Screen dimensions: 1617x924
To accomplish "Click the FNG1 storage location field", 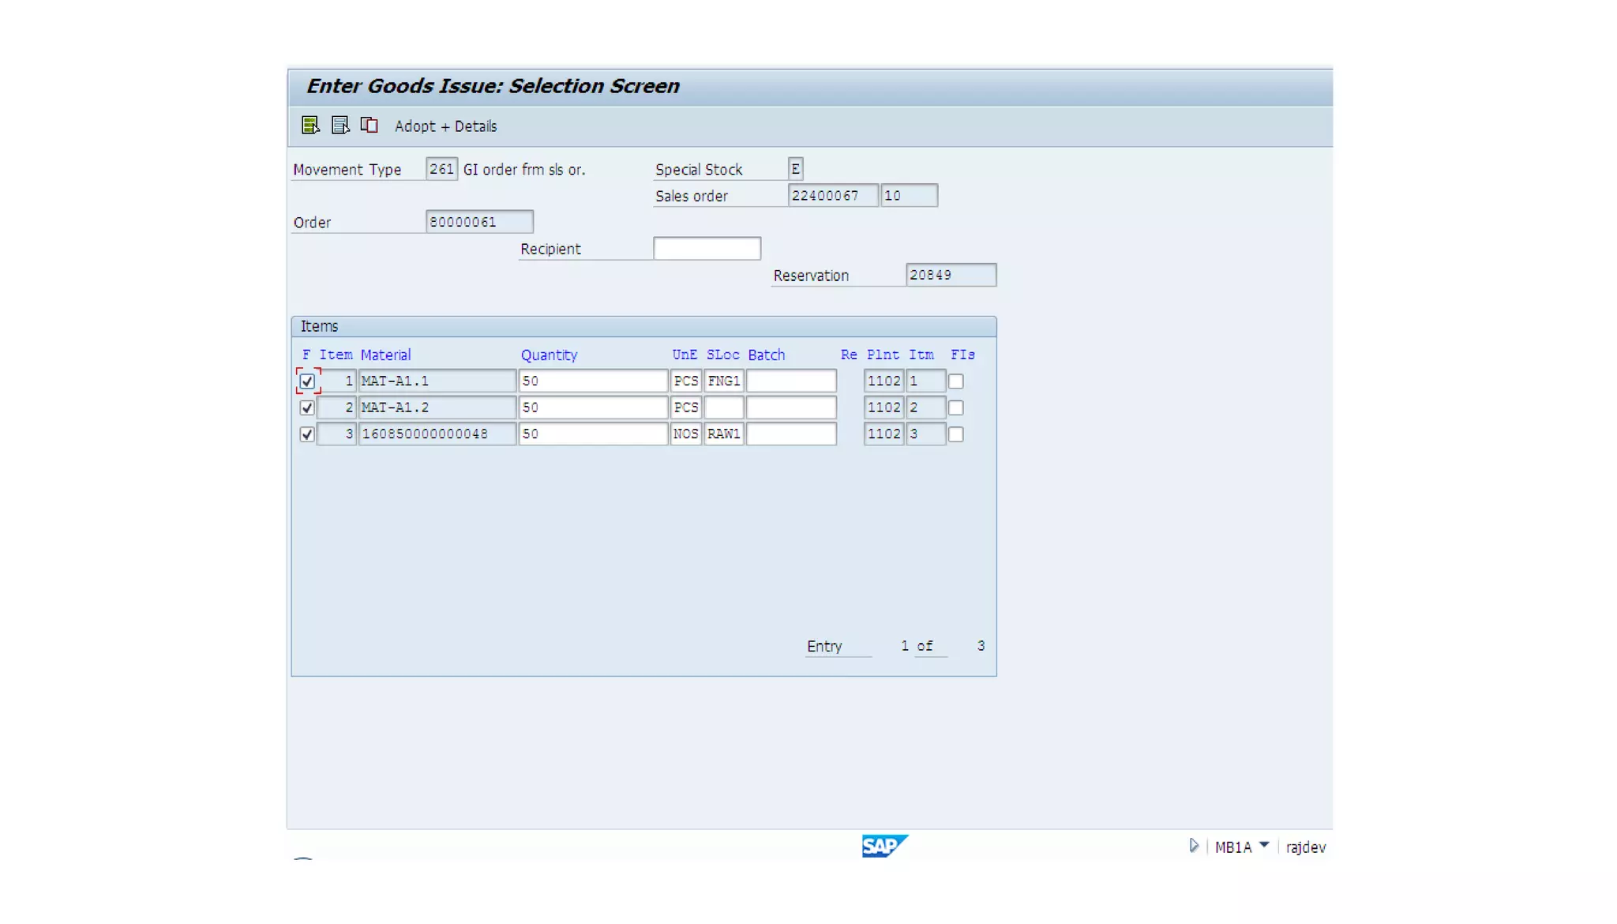I will click(723, 381).
